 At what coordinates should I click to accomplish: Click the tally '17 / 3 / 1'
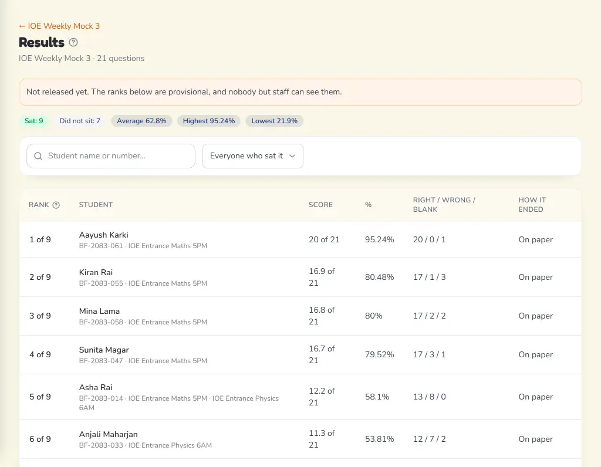pyautogui.click(x=429, y=354)
